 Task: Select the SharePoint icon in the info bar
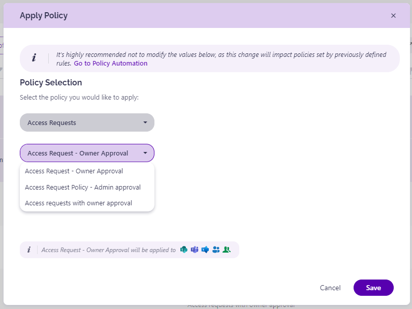tap(183, 250)
